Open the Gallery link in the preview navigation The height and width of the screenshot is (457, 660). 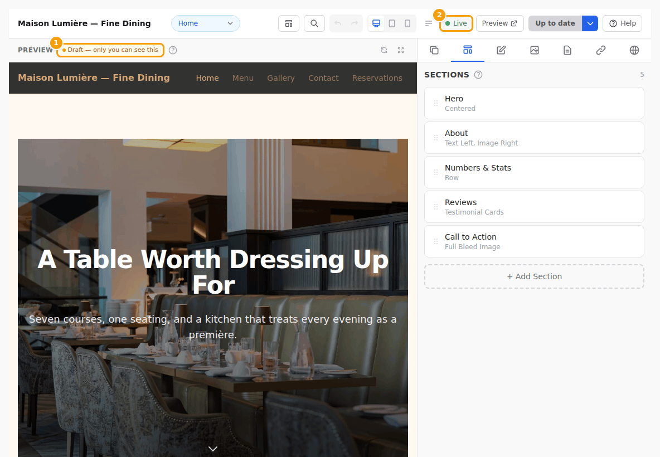point(281,78)
